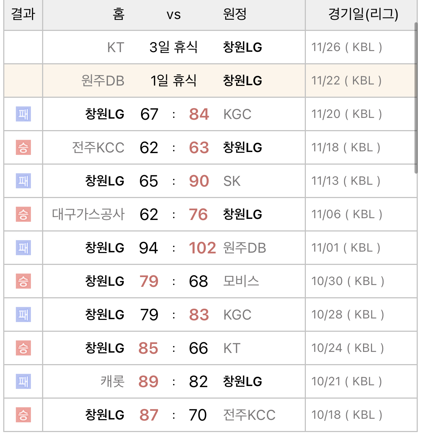Click the 10/24 ( KBL ) date cell
The height and width of the screenshot is (436, 421).
point(348,348)
